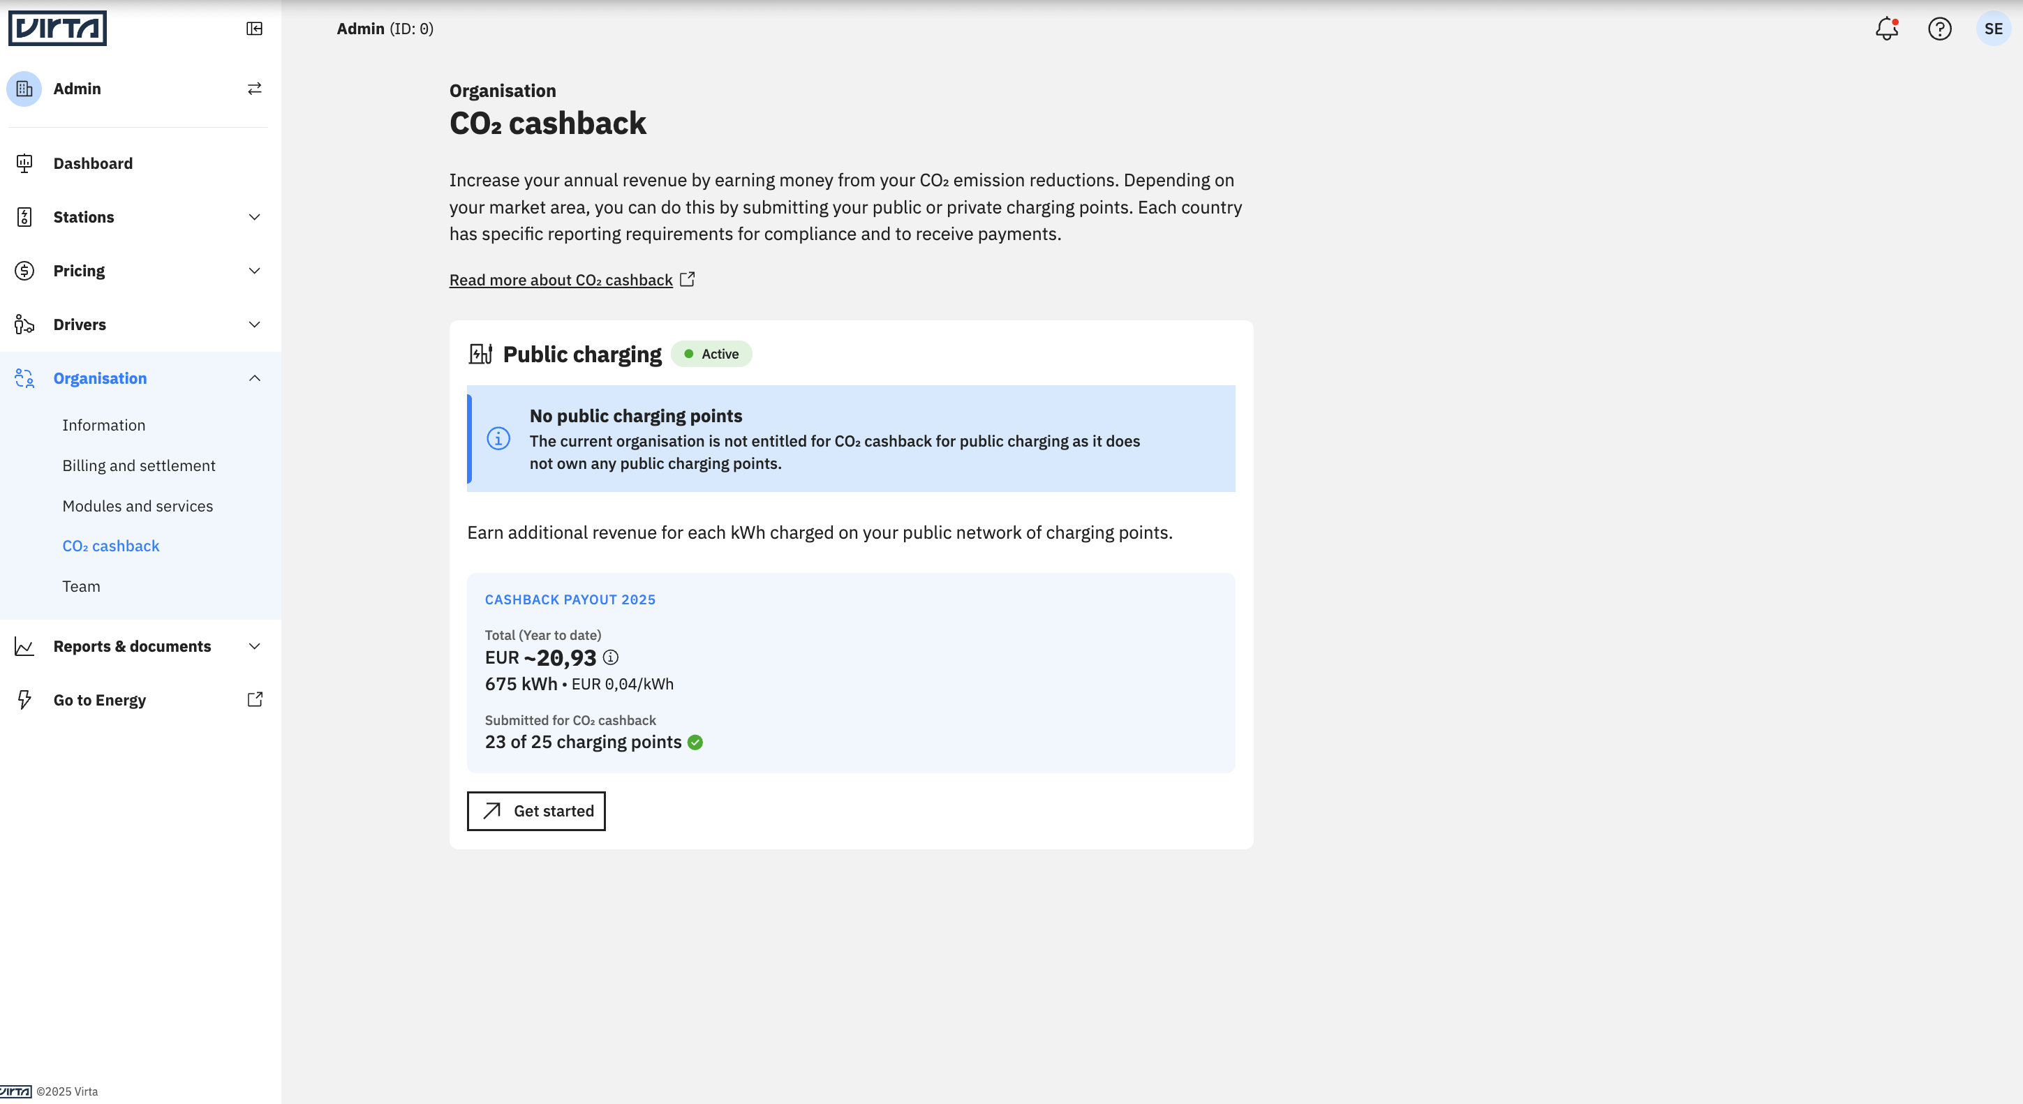This screenshot has height=1104, width=2023.
Task: Click the Drivers person icon
Action: pos(24,325)
